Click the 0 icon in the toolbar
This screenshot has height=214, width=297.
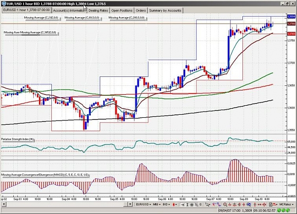pos(201,205)
